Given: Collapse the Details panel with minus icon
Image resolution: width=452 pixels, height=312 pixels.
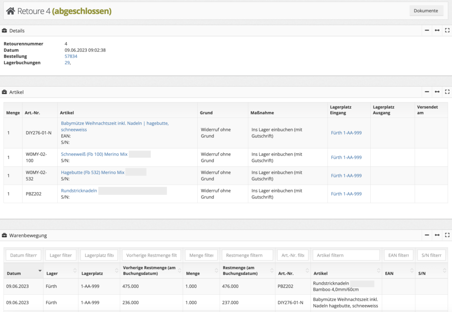Looking at the screenshot, I should [427, 30].
